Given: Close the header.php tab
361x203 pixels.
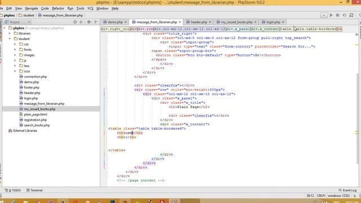Looking at the screenshot, I should (210, 22).
